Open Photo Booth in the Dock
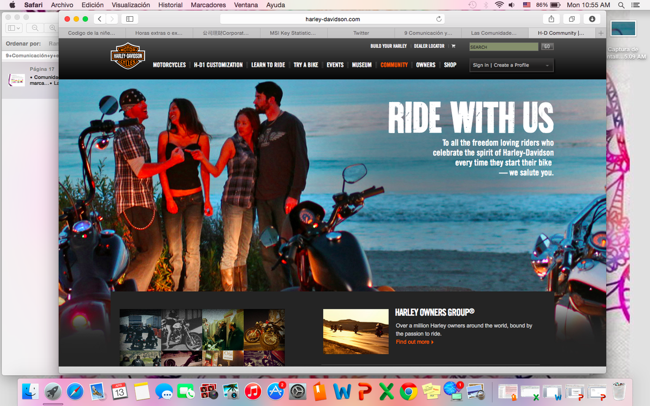Screen dimensions: 650x406 coord(209,391)
